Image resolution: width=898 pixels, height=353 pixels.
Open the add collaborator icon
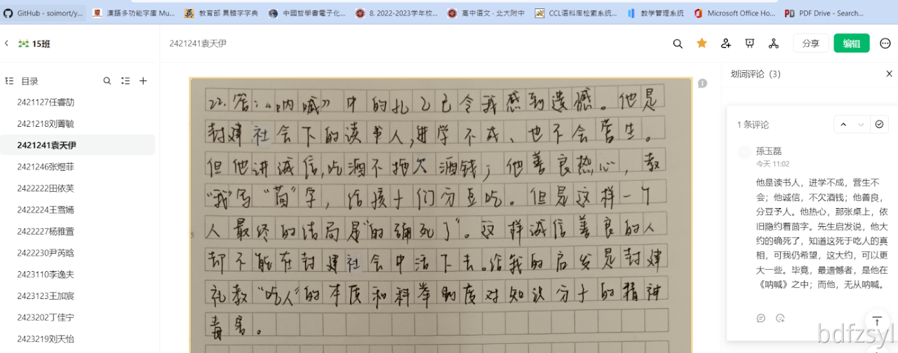[726, 43]
